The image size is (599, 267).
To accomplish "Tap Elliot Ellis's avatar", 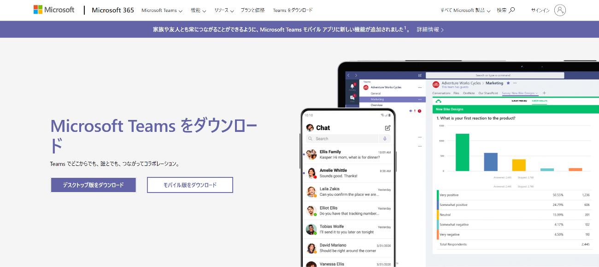I will point(312,210).
